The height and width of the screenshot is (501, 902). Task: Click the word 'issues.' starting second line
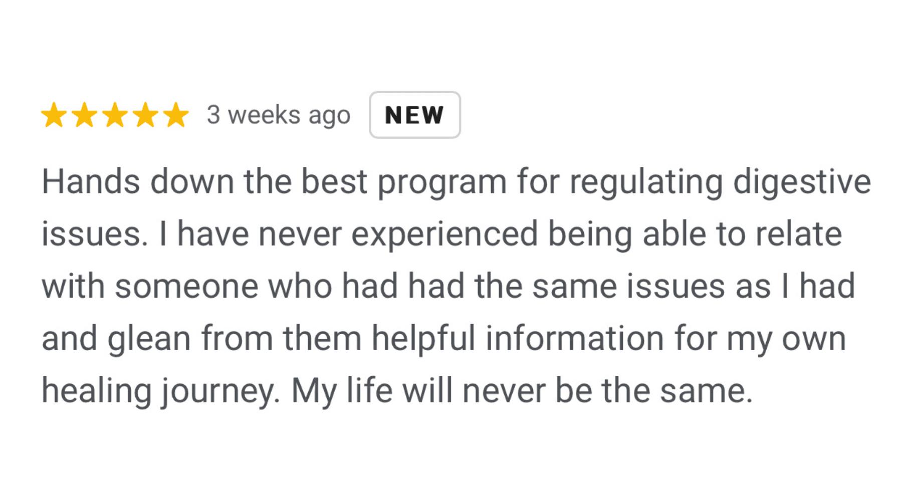(x=95, y=234)
